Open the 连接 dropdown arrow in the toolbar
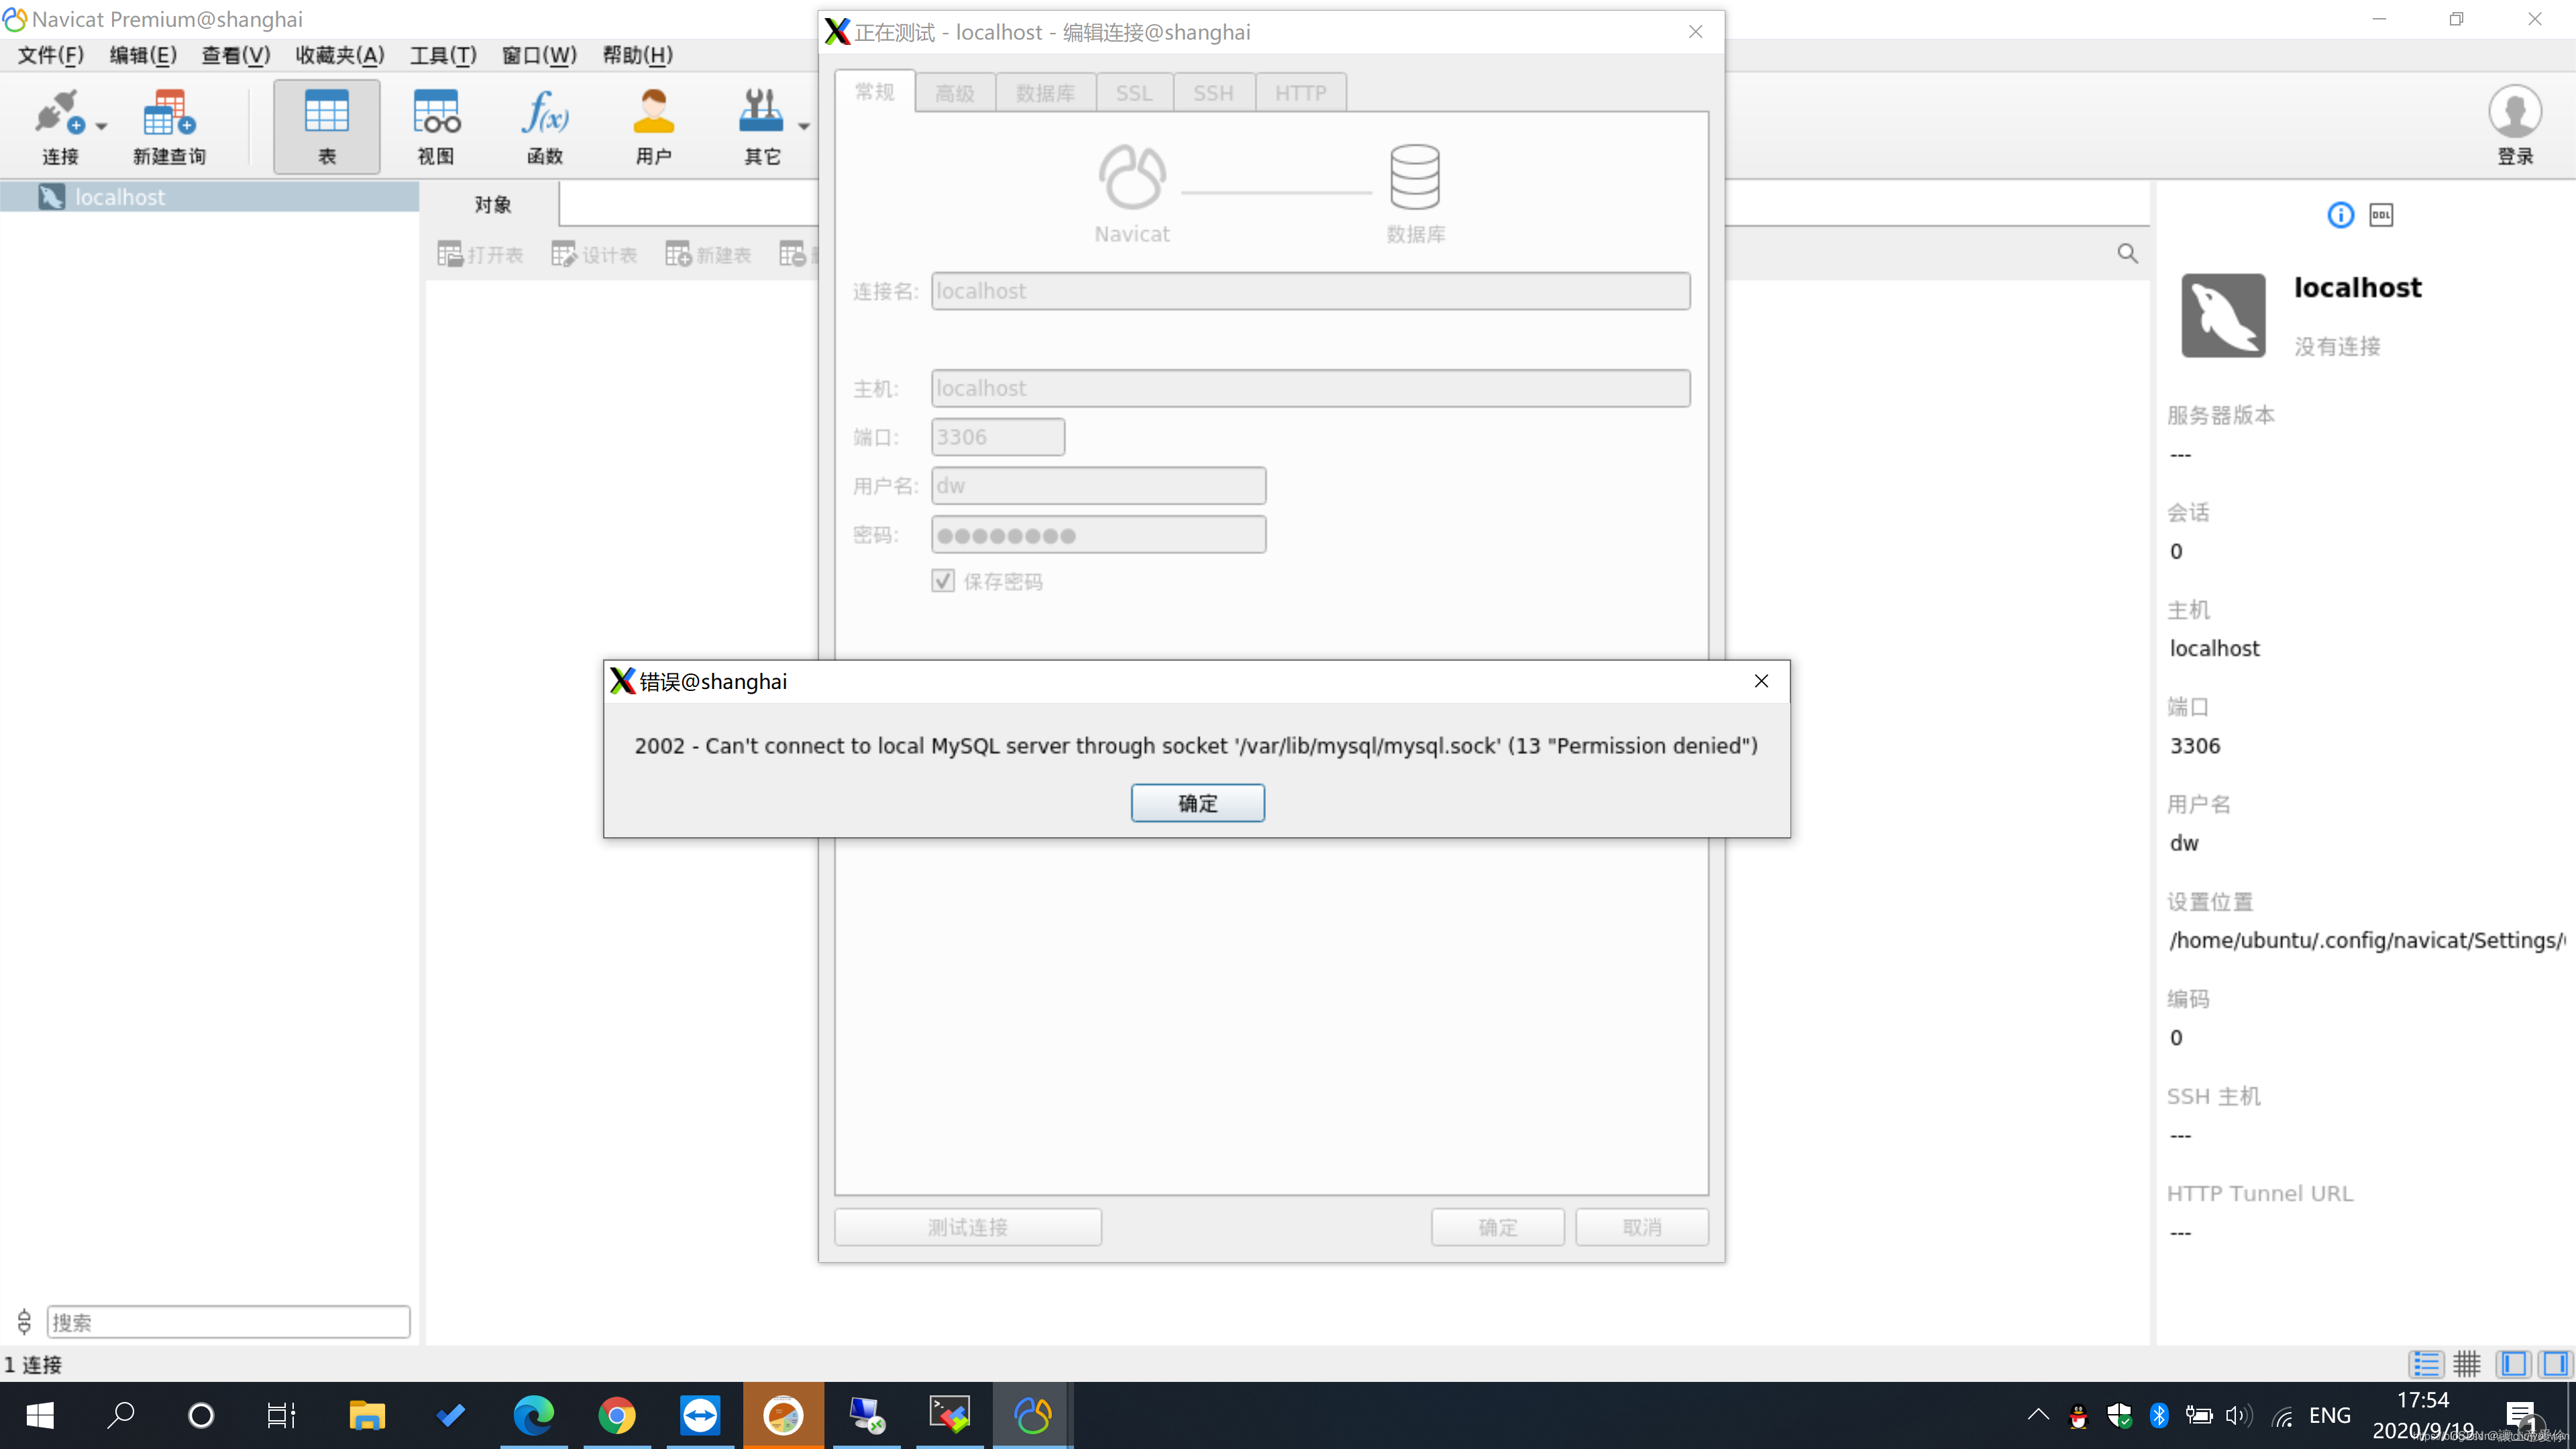Image resolution: width=2576 pixels, height=1449 pixels. click(102, 126)
